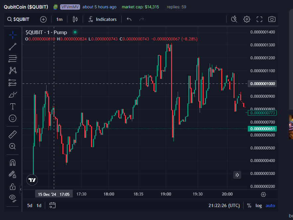Click the 15 Dec '24 17:05 time label
Screen dimensions: 293x220
(x=54, y=194)
